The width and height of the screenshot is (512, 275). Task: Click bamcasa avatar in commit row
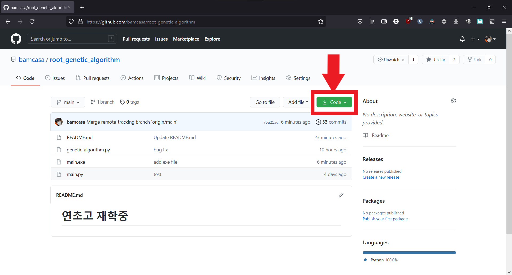59,122
